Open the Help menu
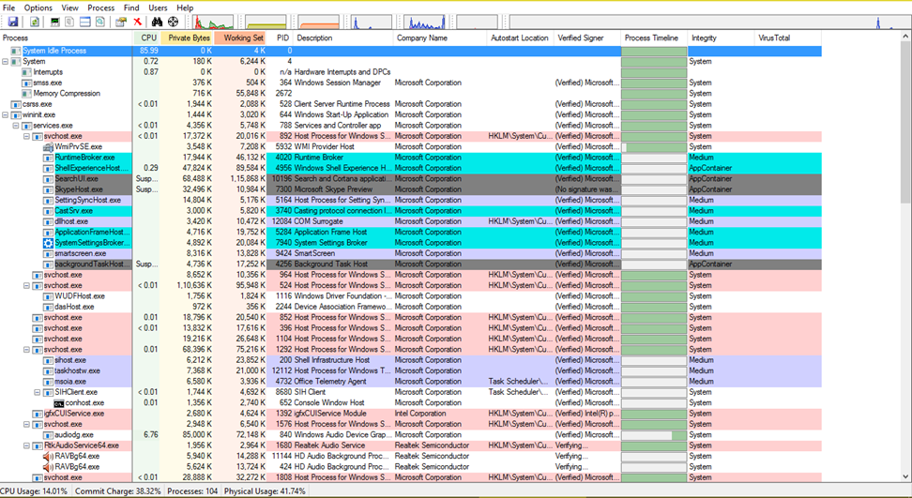Screen dimensions: 912x498 (x=185, y=8)
